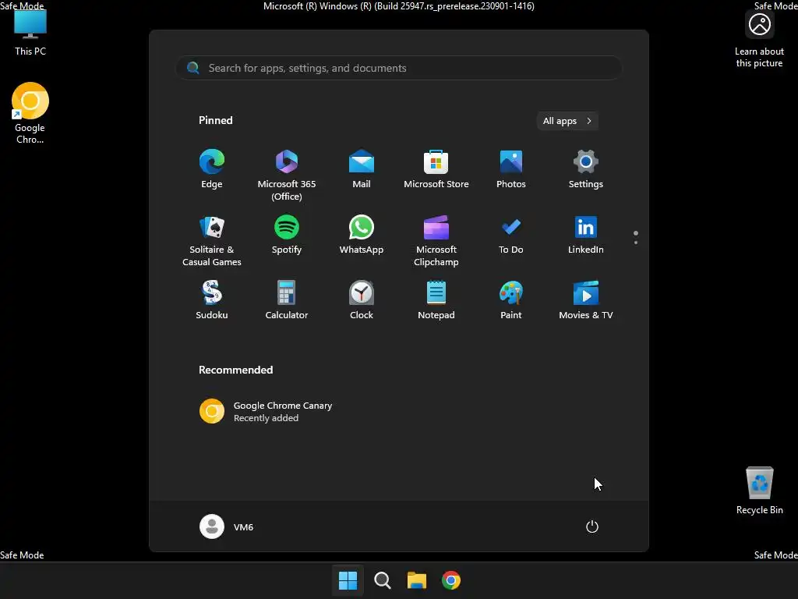Open Edge from pinned apps
The width and height of the screenshot is (798, 599).
(212, 169)
